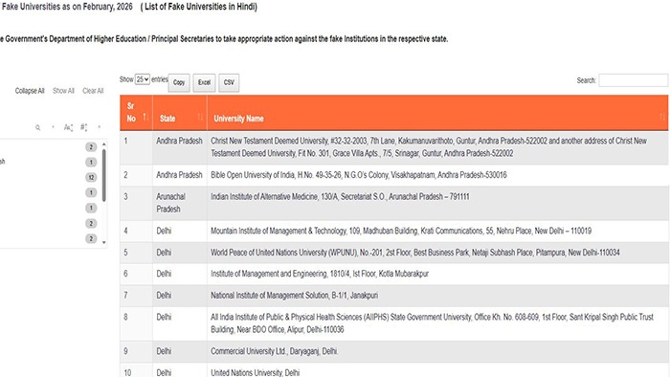Viewport: 670px width, 377px height.
Task: Collapse the filter pane using the caret icon
Action: coord(100,127)
